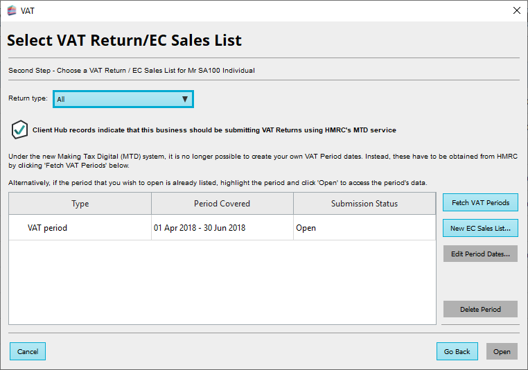
Task: Click the Period Covered column header
Action: [222, 204]
